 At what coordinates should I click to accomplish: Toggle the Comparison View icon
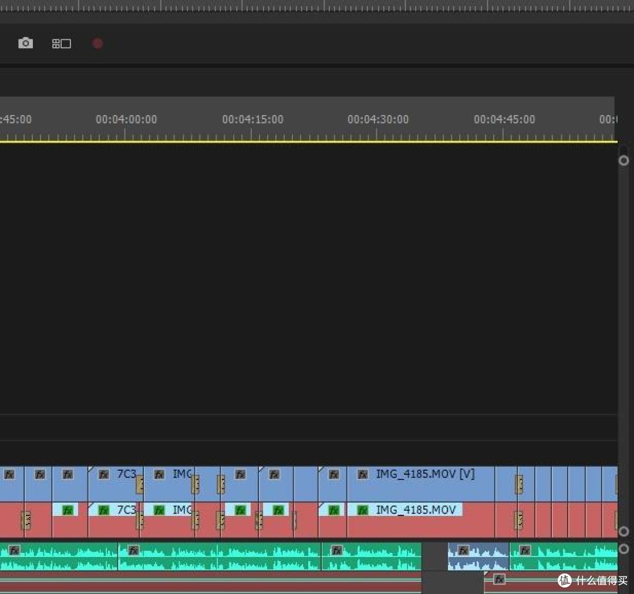click(x=62, y=43)
